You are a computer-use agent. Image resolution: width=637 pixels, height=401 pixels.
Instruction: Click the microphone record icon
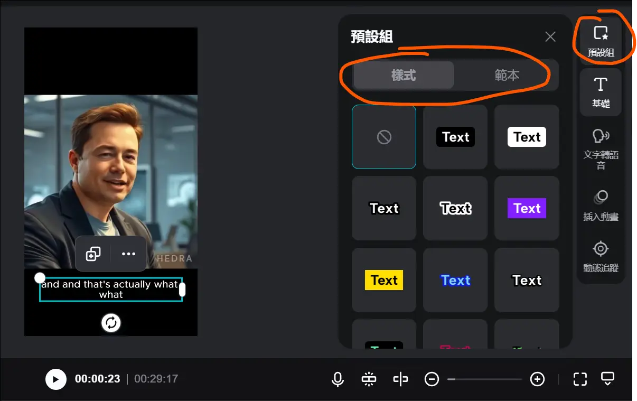pyautogui.click(x=338, y=379)
